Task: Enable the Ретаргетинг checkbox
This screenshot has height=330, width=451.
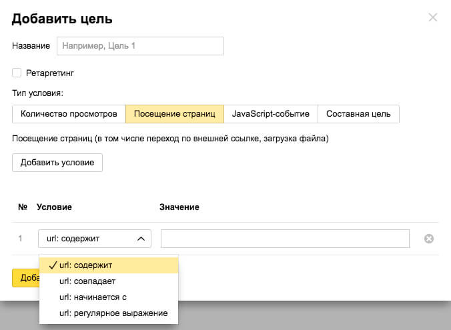Action: tap(17, 73)
